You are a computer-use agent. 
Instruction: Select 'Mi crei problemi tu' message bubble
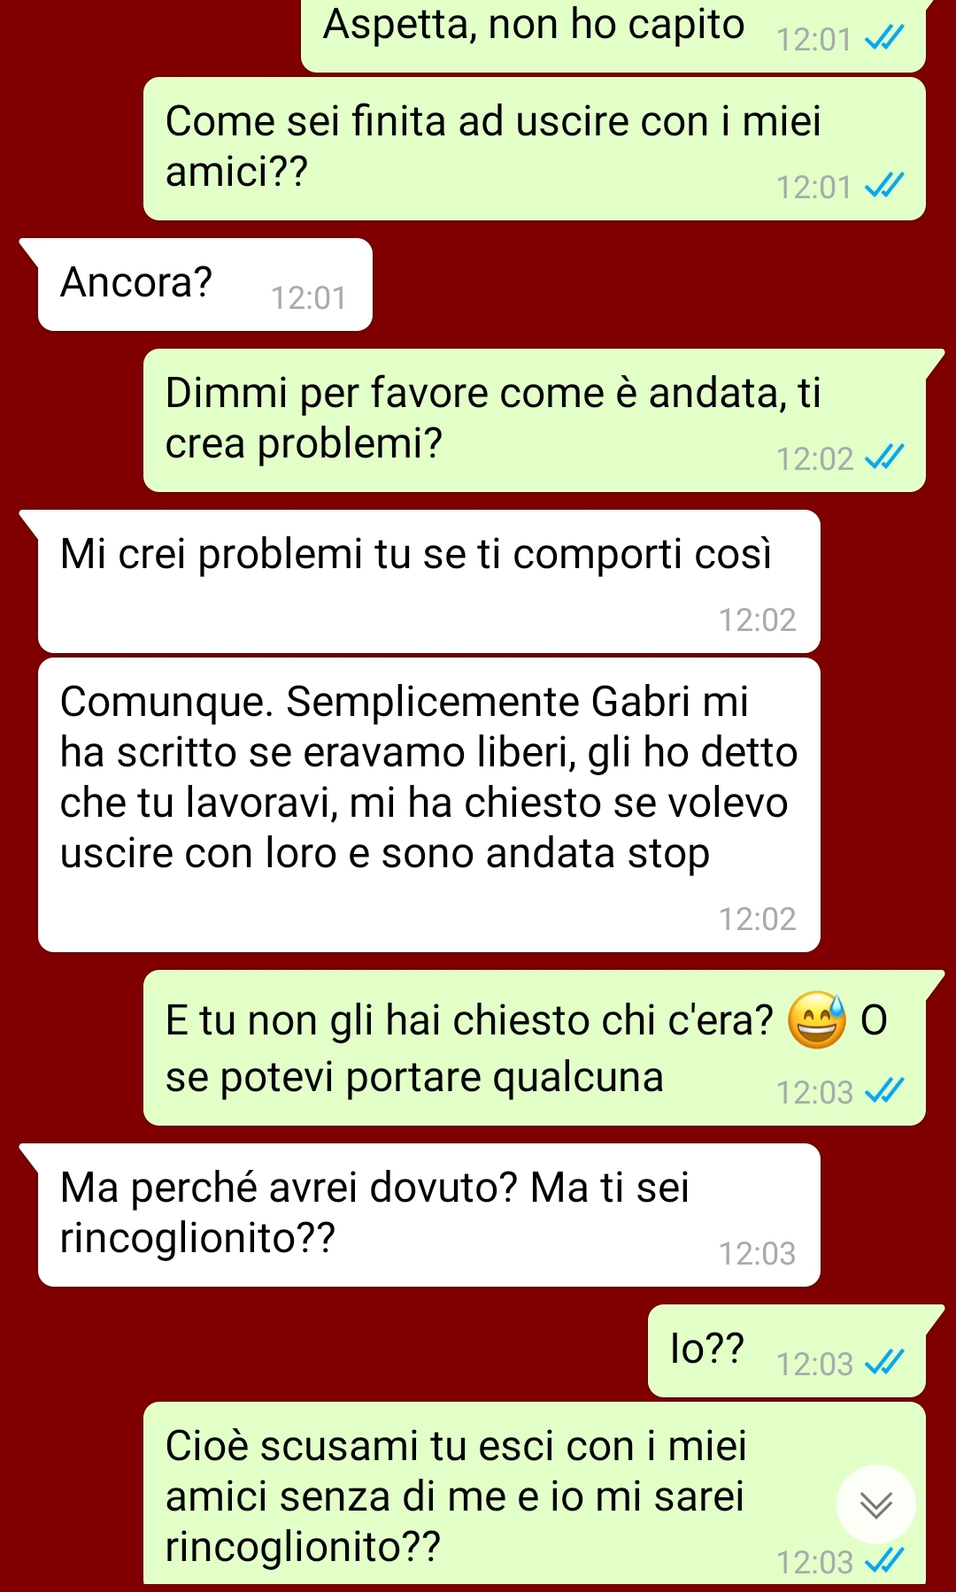pyautogui.click(x=428, y=581)
